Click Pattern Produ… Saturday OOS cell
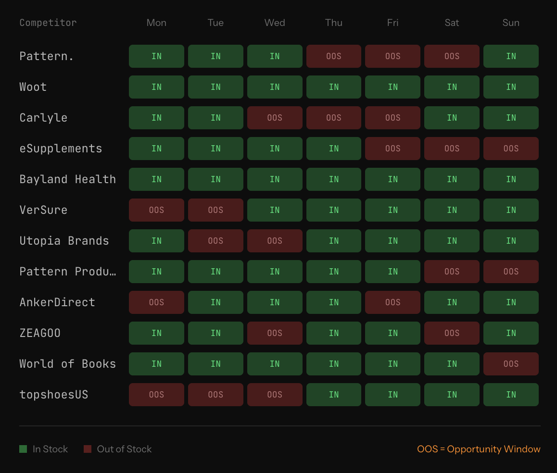This screenshot has height=473, width=557. (452, 272)
